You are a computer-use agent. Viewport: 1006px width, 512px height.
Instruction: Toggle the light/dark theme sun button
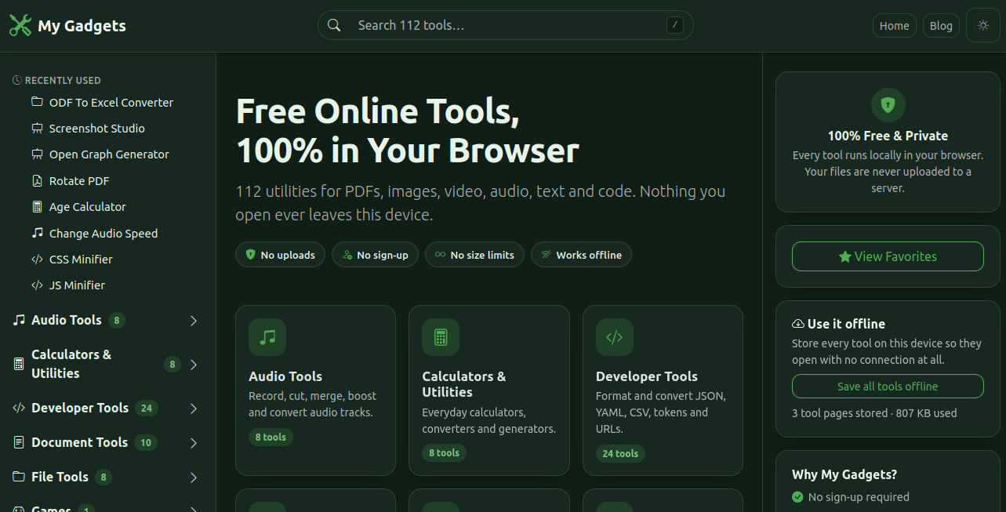point(983,25)
